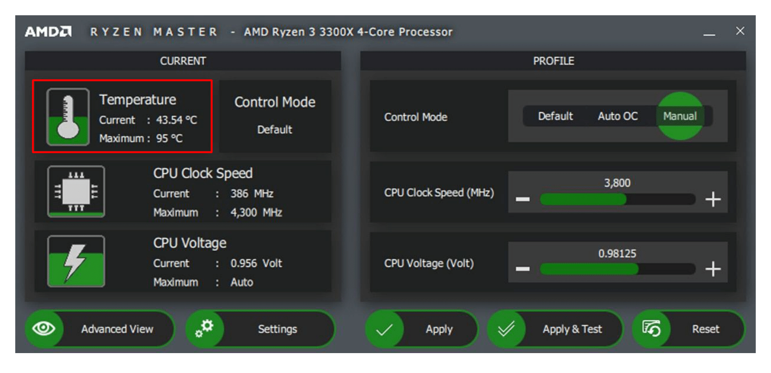Click the lightning bolt voltage icon
Image resolution: width=771 pixels, height=373 pixels.
[76, 261]
